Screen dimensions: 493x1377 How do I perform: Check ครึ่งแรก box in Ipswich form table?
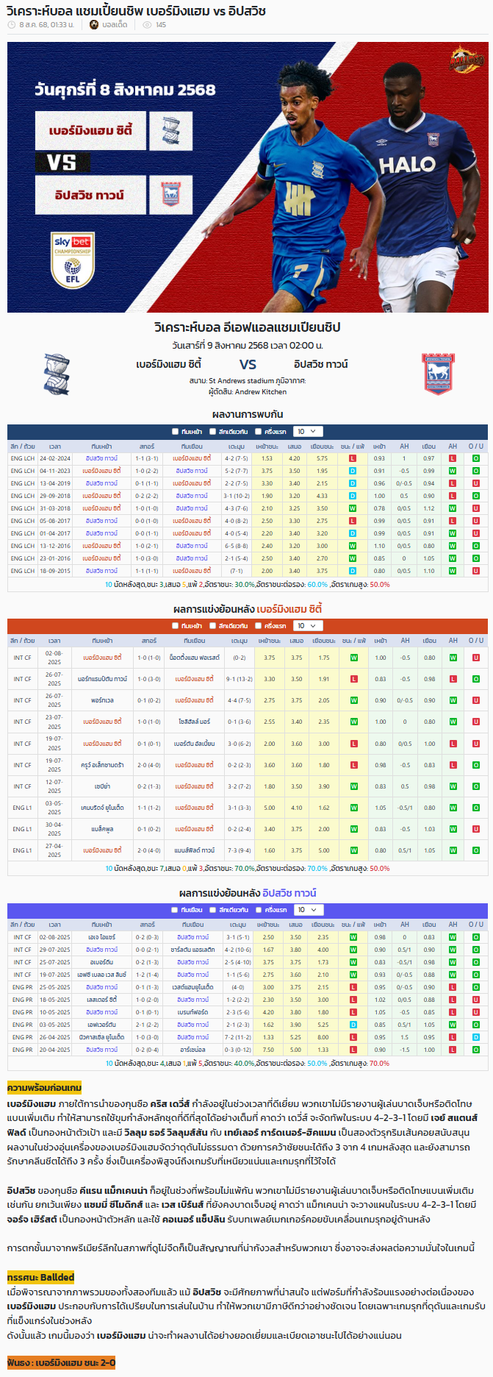point(258,910)
